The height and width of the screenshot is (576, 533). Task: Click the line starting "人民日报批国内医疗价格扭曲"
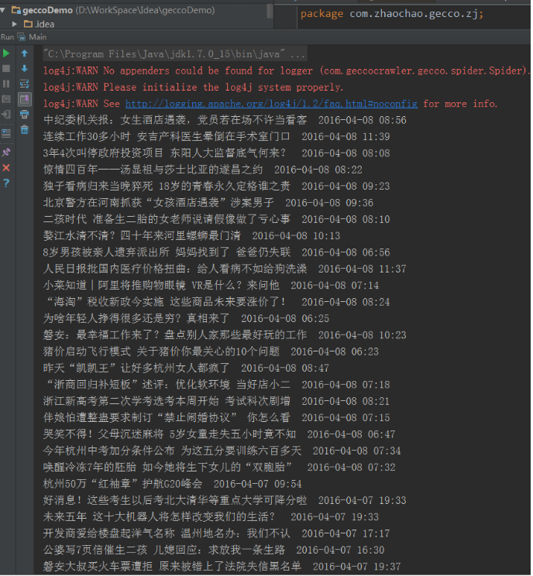(225, 269)
